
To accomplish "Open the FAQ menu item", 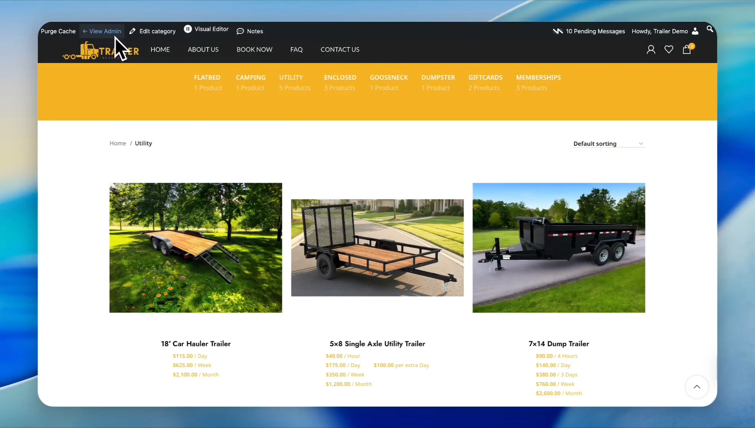I will [x=296, y=50].
